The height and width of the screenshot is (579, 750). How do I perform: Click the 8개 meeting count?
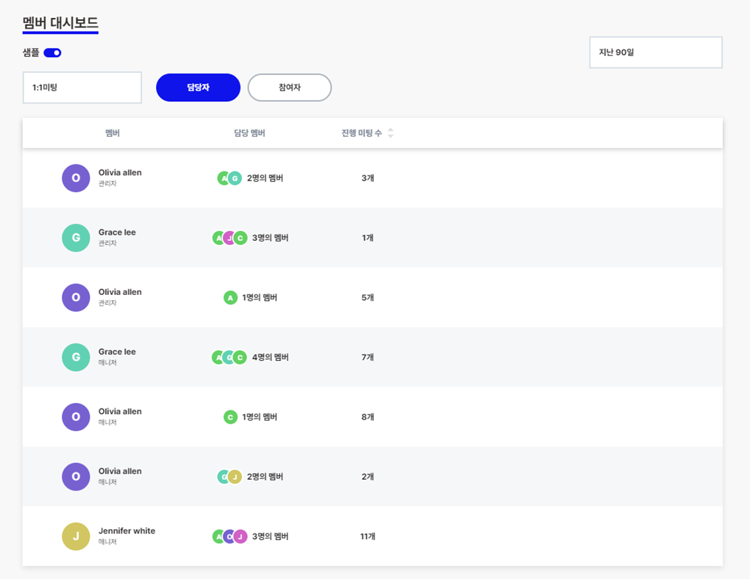(x=367, y=417)
